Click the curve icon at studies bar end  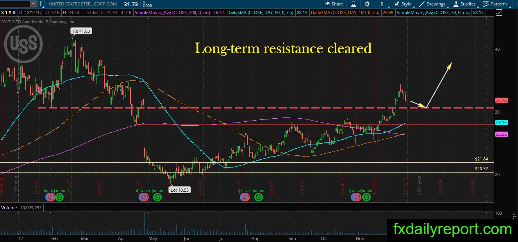pos(499,12)
